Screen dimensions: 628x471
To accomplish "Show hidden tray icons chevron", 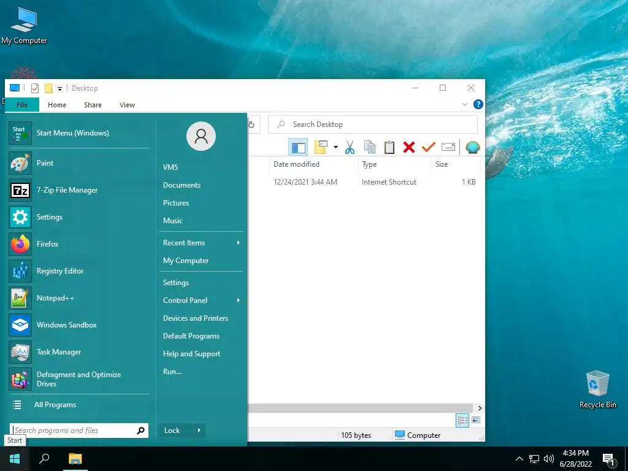I will [519, 459].
